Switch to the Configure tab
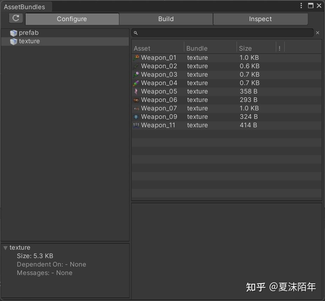 coord(72,19)
